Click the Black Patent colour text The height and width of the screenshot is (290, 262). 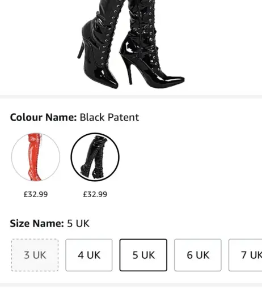[x=109, y=117]
